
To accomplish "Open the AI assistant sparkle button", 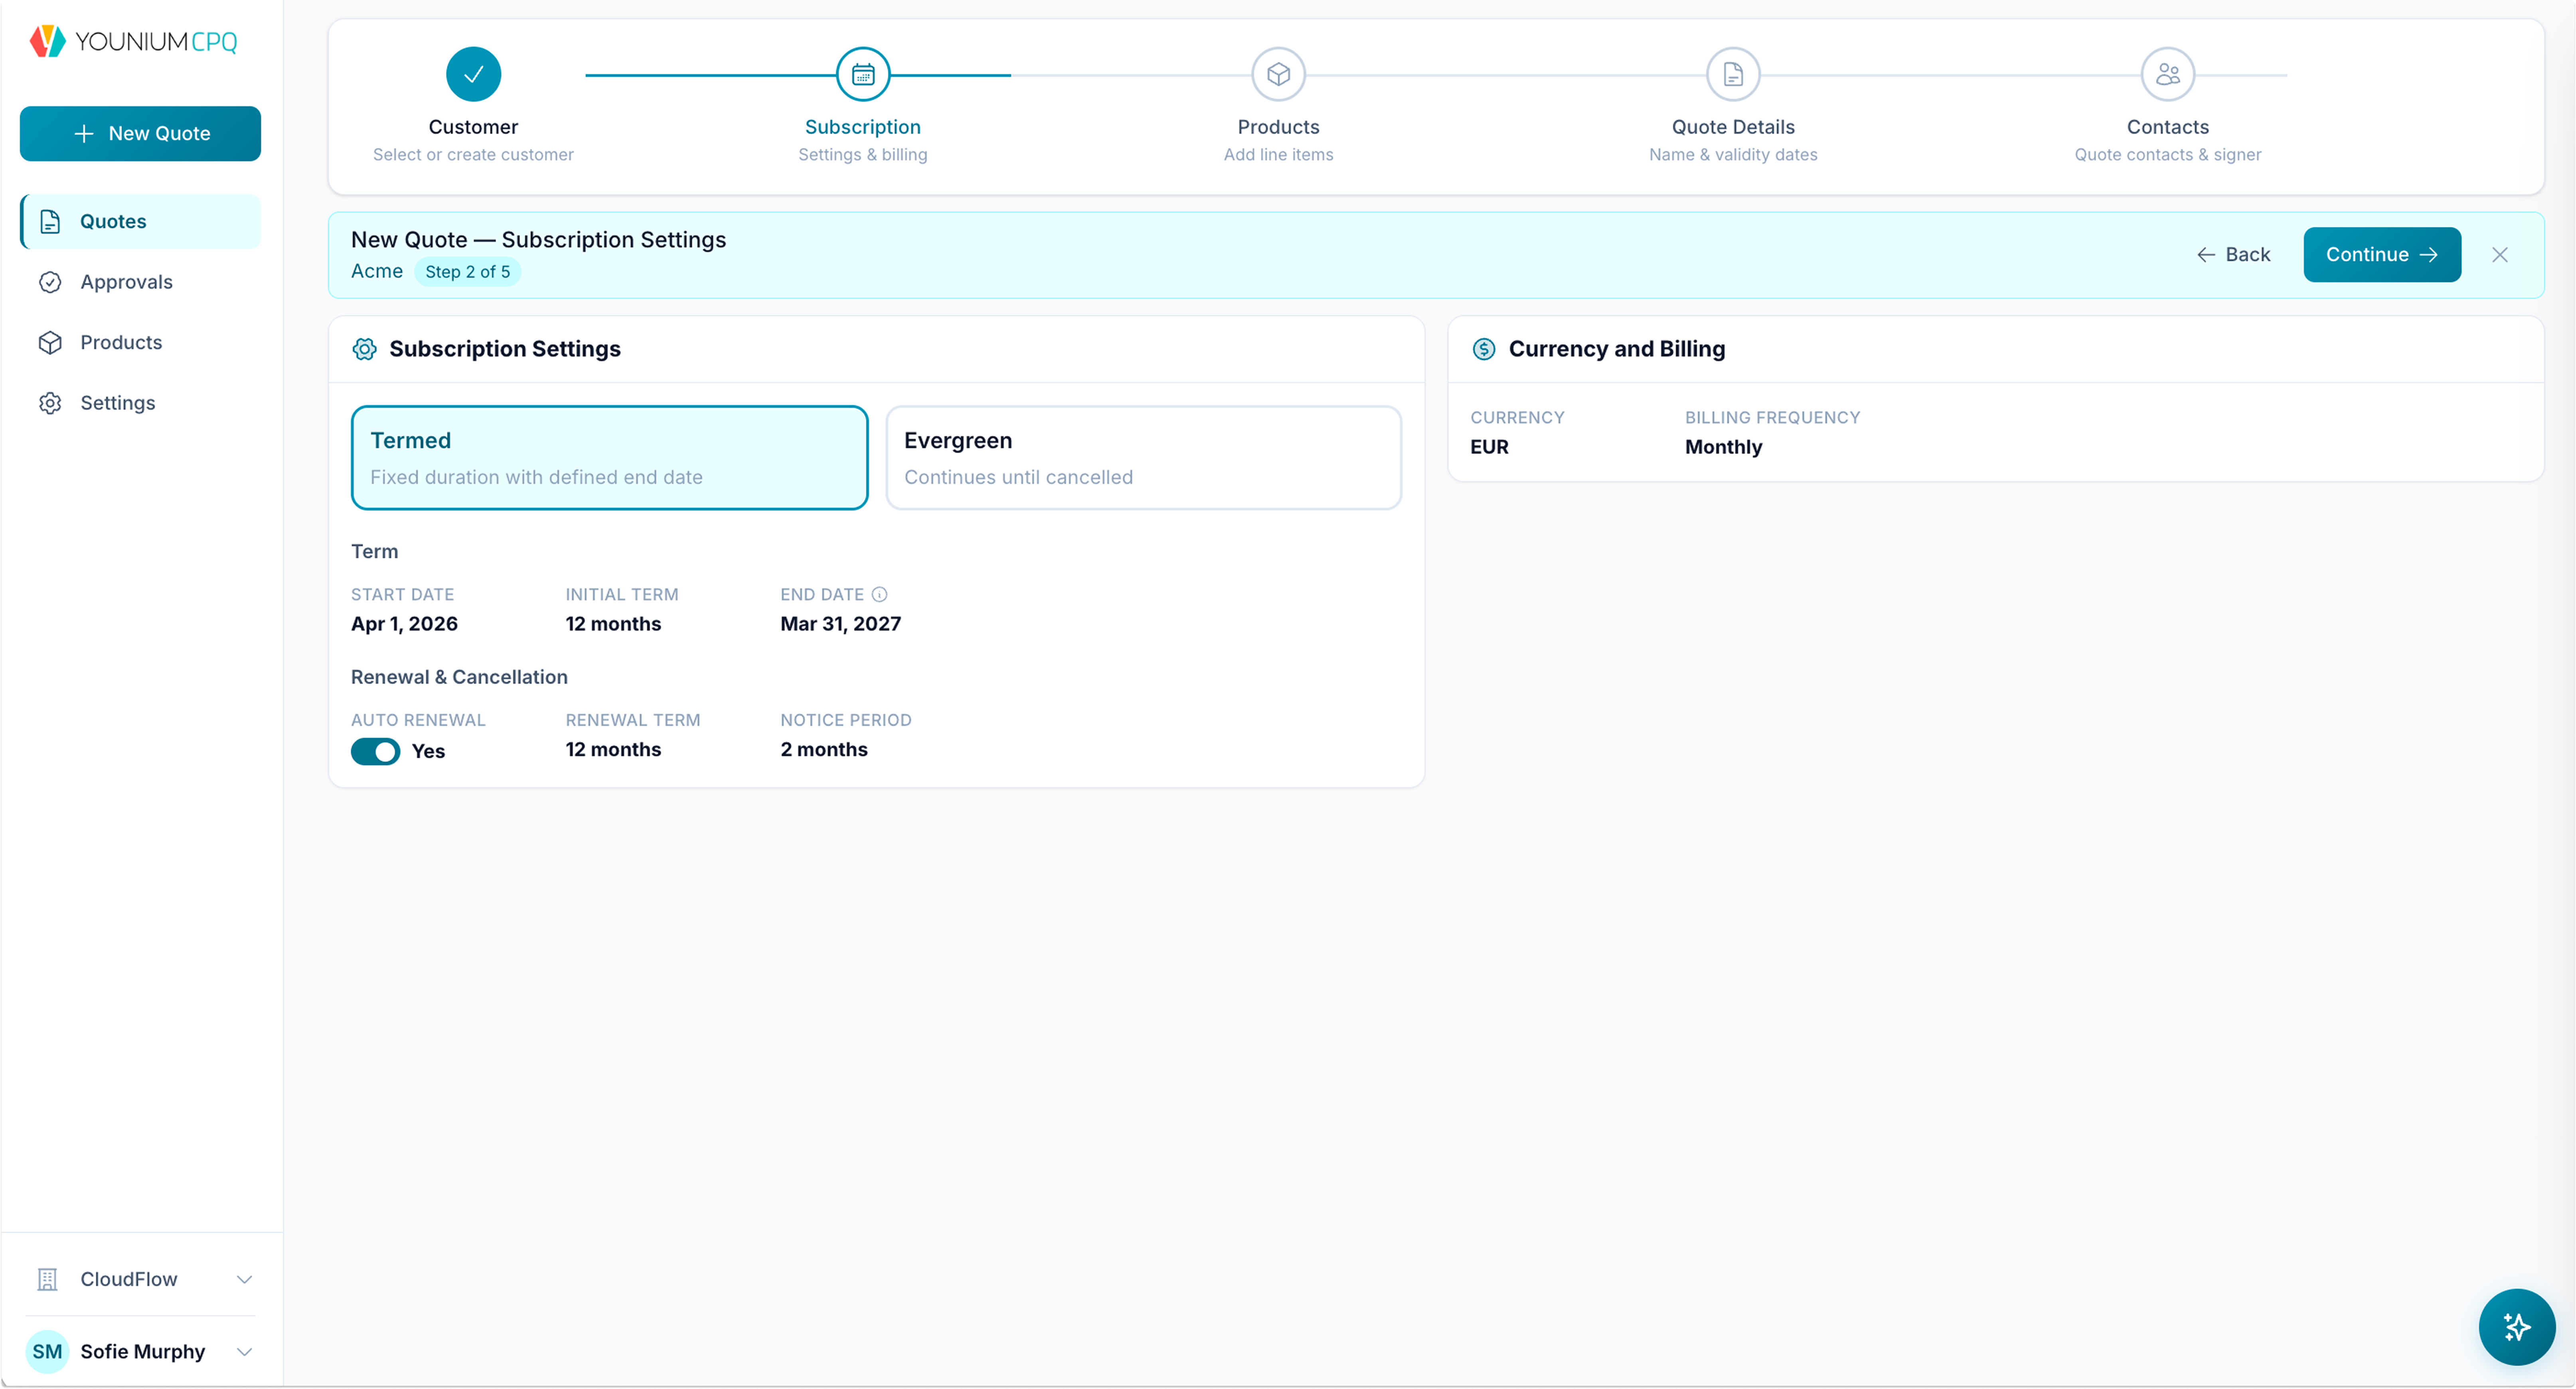I will click(x=2516, y=1327).
